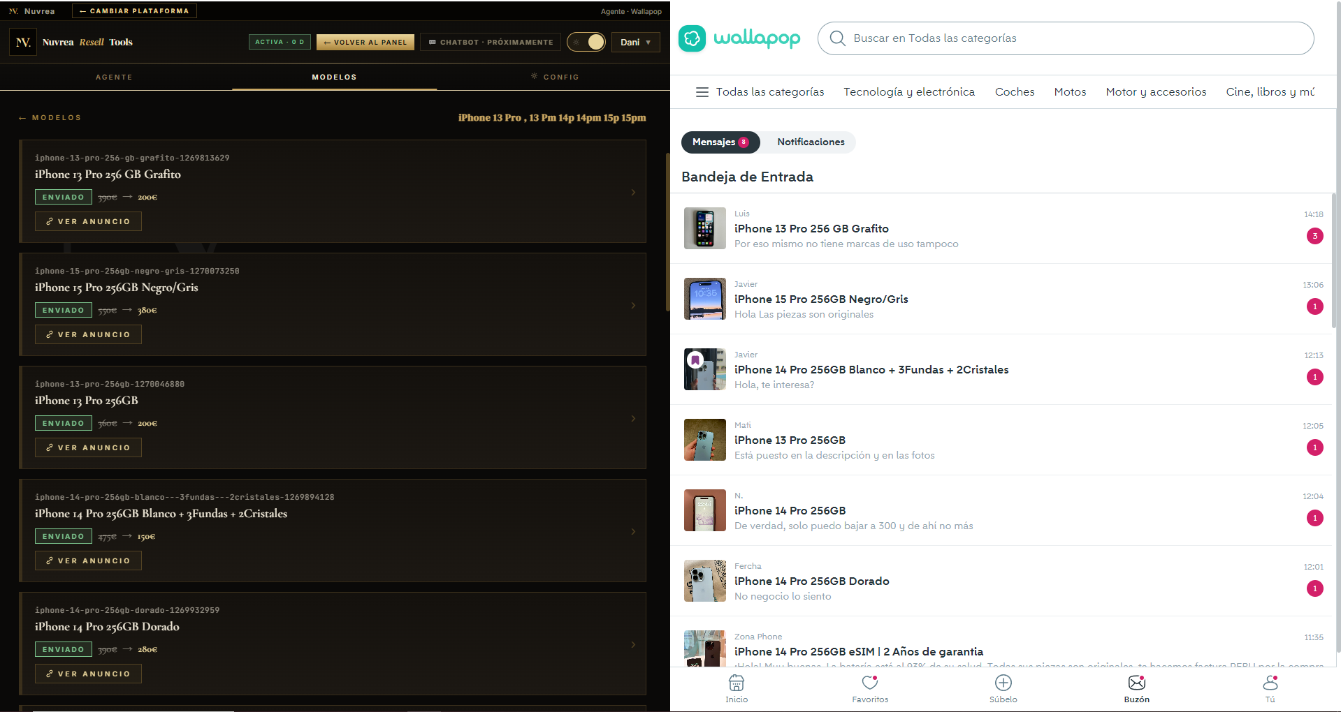Open Favoritos heart icon
Screen dimensions: 1341x712
pos(870,683)
